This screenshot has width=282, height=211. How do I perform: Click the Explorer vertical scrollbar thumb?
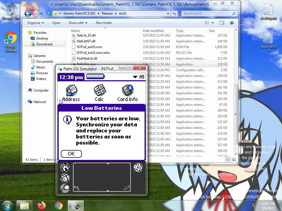tap(236, 114)
